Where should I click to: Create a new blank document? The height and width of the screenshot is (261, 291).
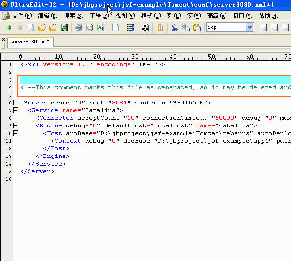31,28
